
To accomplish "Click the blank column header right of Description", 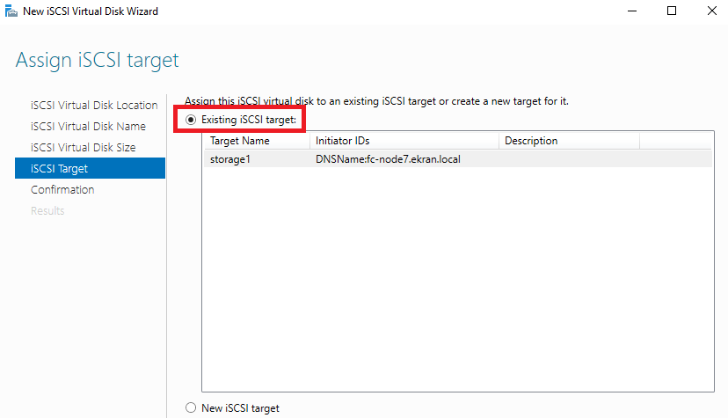I will click(x=675, y=141).
